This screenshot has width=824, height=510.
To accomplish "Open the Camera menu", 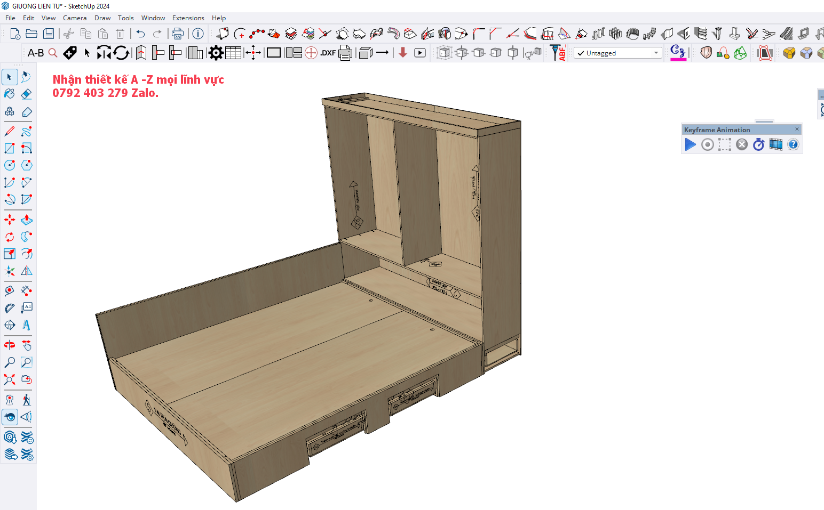I will click(x=75, y=18).
